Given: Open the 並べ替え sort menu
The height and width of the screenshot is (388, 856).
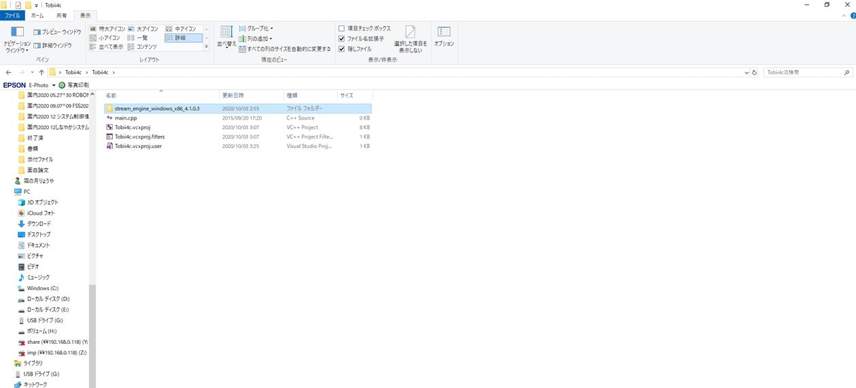Looking at the screenshot, I should coord(226,37).
